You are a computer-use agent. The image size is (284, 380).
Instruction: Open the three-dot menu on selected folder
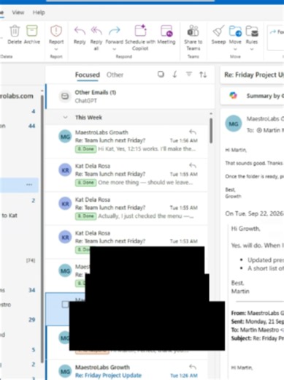tap(29, 185)
